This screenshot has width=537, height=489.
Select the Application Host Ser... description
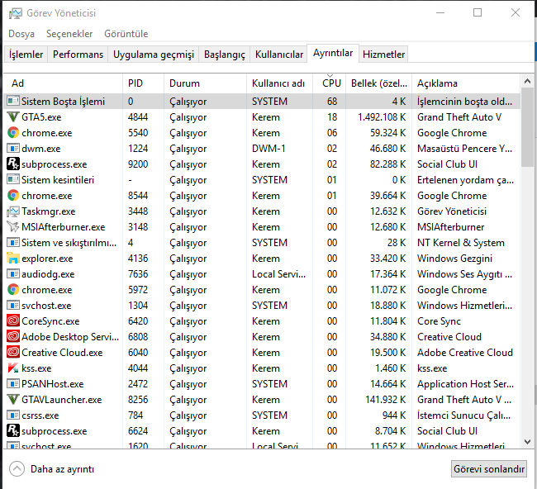[x=465, y=384]
